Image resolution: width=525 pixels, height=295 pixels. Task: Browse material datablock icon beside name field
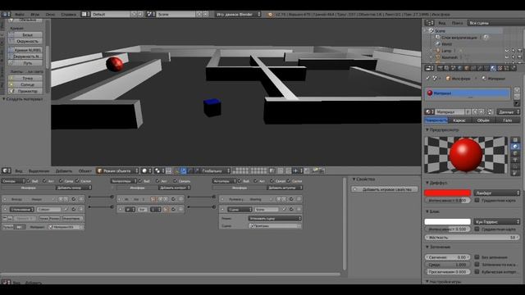click(x=429, y=112)
